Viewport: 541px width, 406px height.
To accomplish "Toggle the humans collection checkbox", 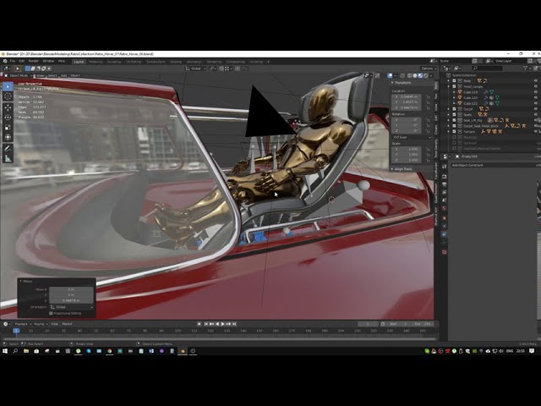I will click(455, 132).
